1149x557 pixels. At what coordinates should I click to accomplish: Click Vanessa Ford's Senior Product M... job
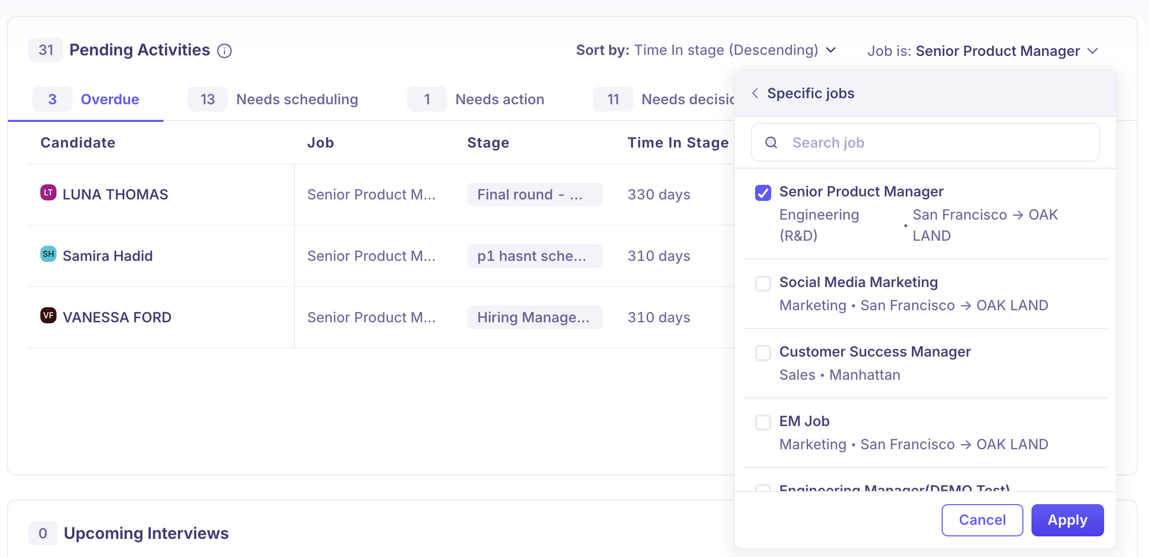tap(371, 317)
